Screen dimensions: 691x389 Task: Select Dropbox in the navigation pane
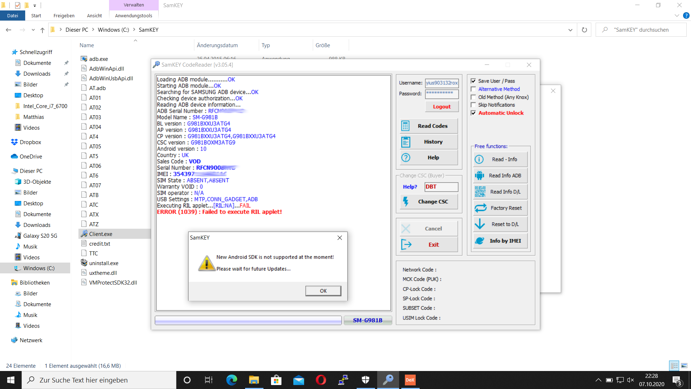click(30, 142)
